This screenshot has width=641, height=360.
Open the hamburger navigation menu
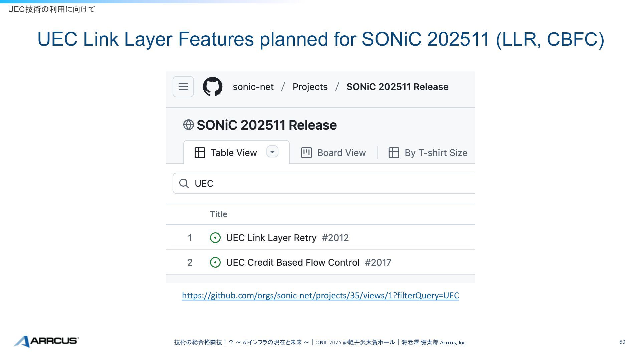click(183, 87)
